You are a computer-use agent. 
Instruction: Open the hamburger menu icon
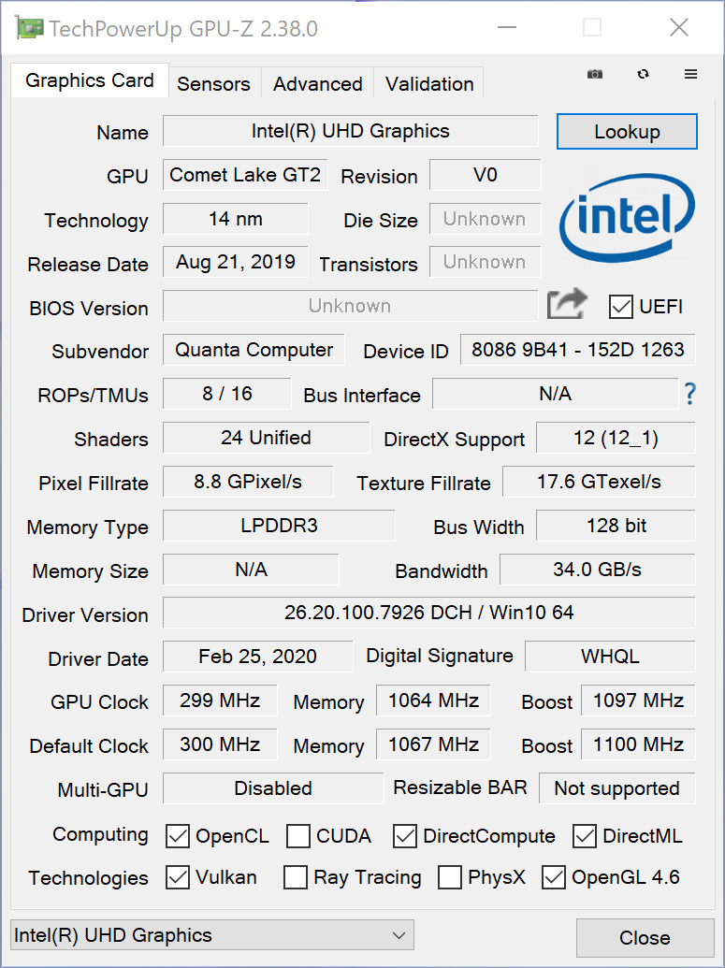(690, 75)
